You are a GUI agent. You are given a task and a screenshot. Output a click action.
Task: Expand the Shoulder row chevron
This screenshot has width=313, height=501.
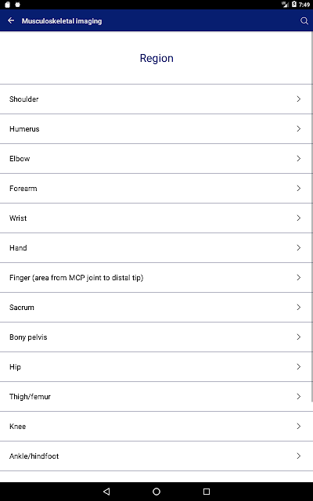click(x=299, y=99)
